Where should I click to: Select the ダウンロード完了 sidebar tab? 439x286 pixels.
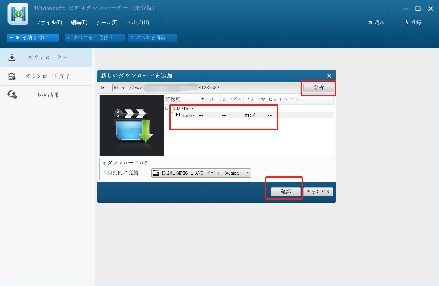(x=46, y=76)
